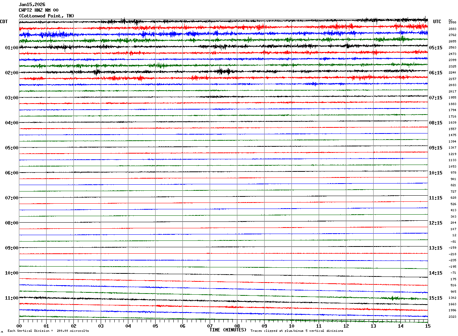Screen dimensions: 458x336
Task: Click the "09:15" UTC time label
Action: (436, 148)
